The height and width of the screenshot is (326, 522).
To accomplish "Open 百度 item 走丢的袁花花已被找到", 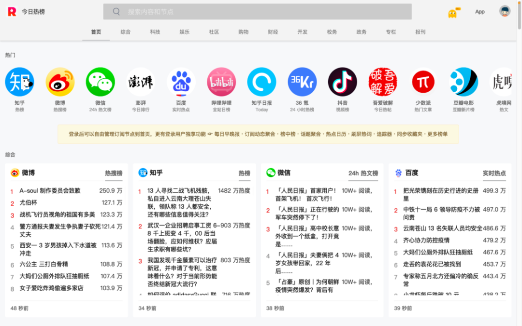I will 432,264.
